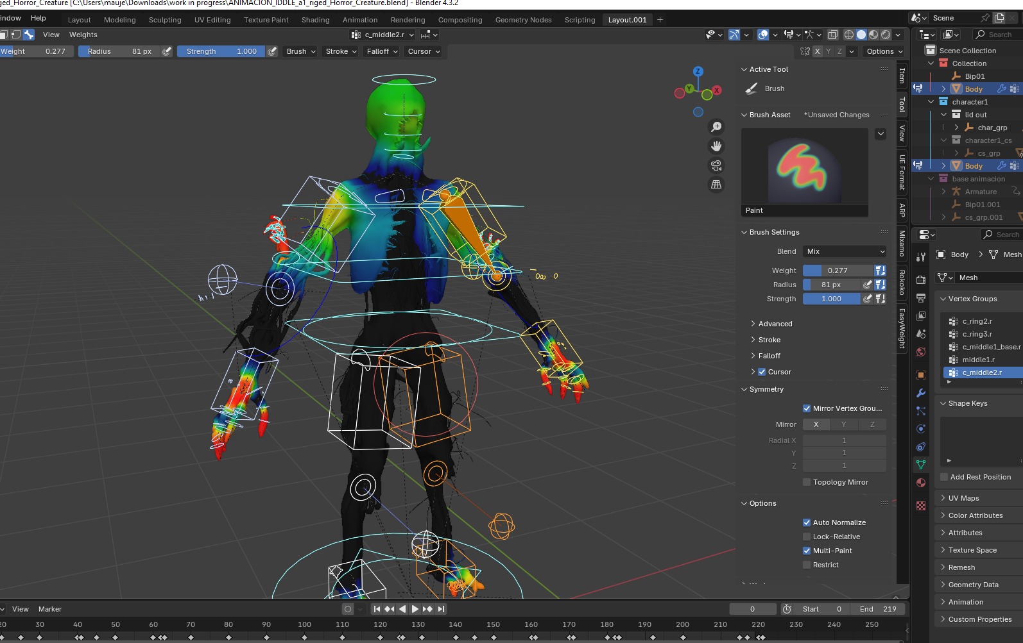The width and height of the screenshot is (1023, 643).
Task: Open the Modifiers wrench tab icon
Action: (921, 392)
